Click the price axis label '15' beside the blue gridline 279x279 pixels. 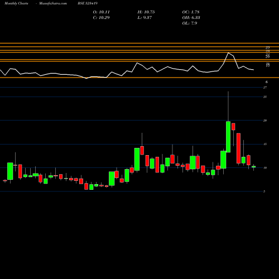point(265,144)
